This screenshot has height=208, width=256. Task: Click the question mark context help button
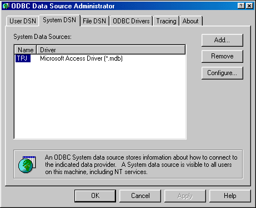pyautogui.click(x=241, y=6)
